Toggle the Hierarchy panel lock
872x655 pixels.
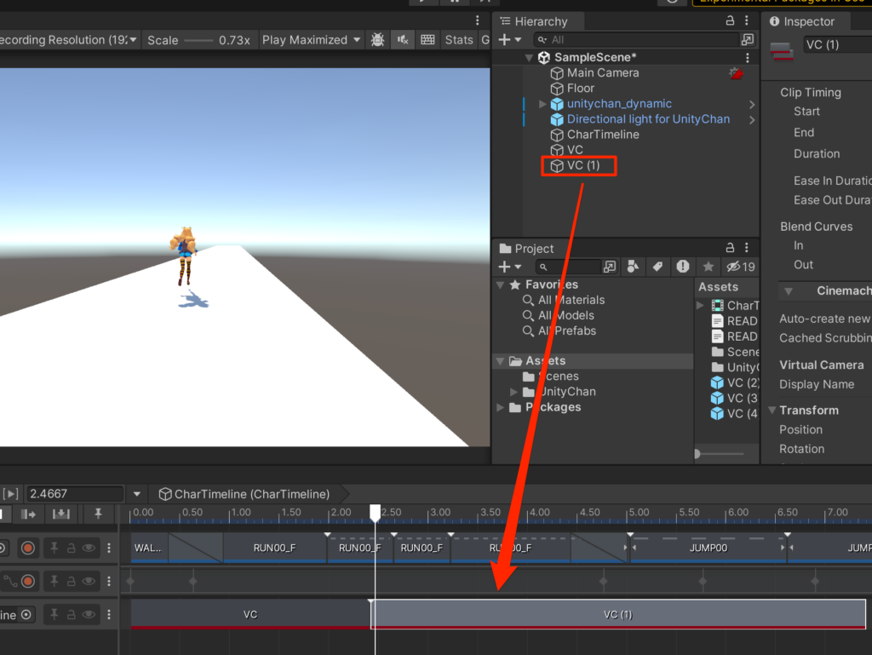coord(730,21)
